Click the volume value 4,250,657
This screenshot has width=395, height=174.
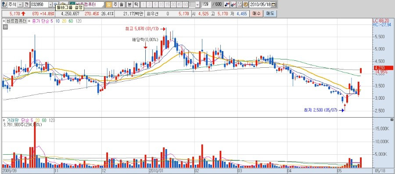click(x=70, y=14)
